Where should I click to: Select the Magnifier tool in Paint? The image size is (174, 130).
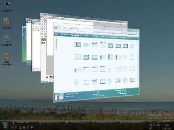[45, 24]
